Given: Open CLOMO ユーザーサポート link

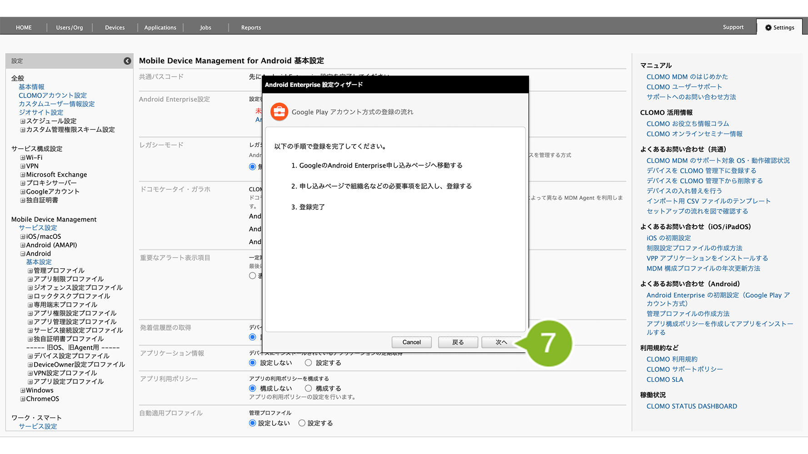Looking at the screenshot, I should click(684, 87).
